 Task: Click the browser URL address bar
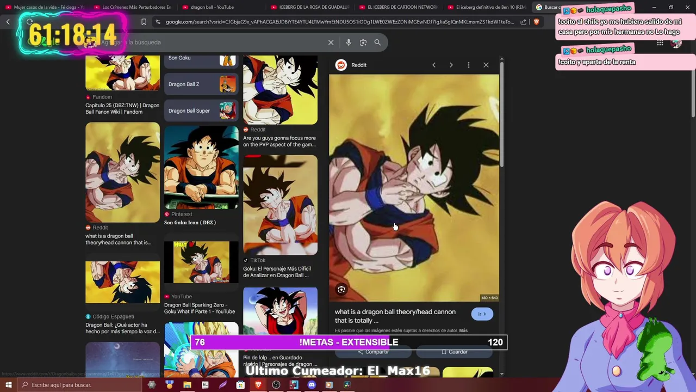click(339, 22)
